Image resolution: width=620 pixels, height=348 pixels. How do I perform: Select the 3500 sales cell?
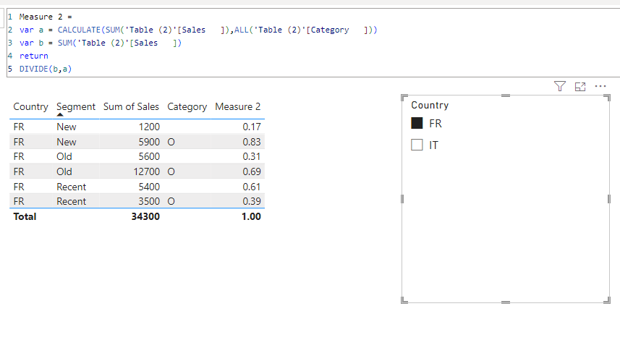[149, 201]
